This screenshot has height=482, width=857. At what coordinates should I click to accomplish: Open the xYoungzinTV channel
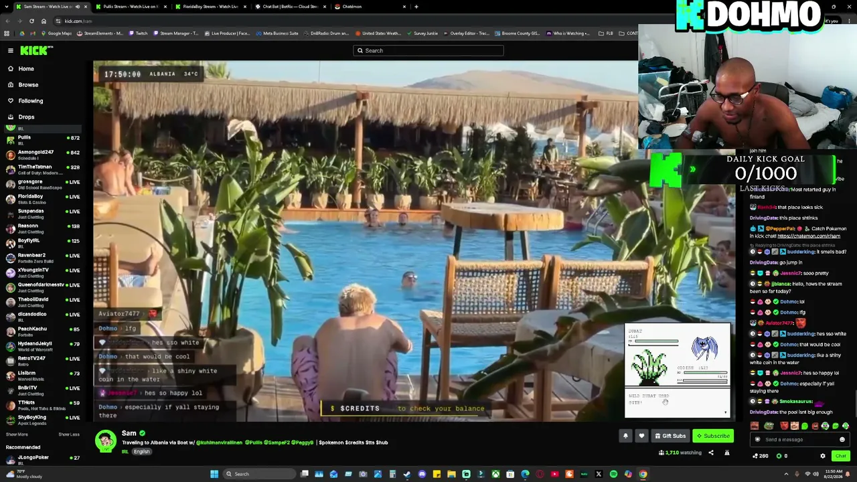coord(43,272)
